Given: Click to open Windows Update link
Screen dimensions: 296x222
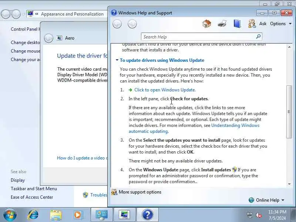Looking at the screenshot, I should 165,90.
